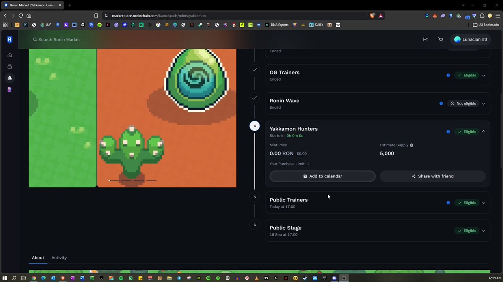Open the Lunacian #3 account menu

click(x=471, y=39)
